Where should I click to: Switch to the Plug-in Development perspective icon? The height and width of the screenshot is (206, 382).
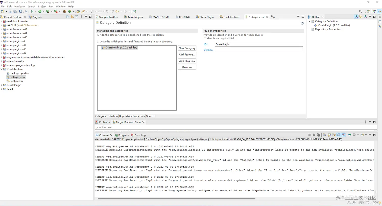(x=379, y=11)
